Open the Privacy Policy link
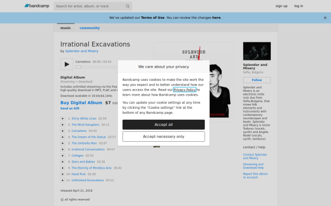The height and width of the screenshot is (206, 331). tap(184, 90)
